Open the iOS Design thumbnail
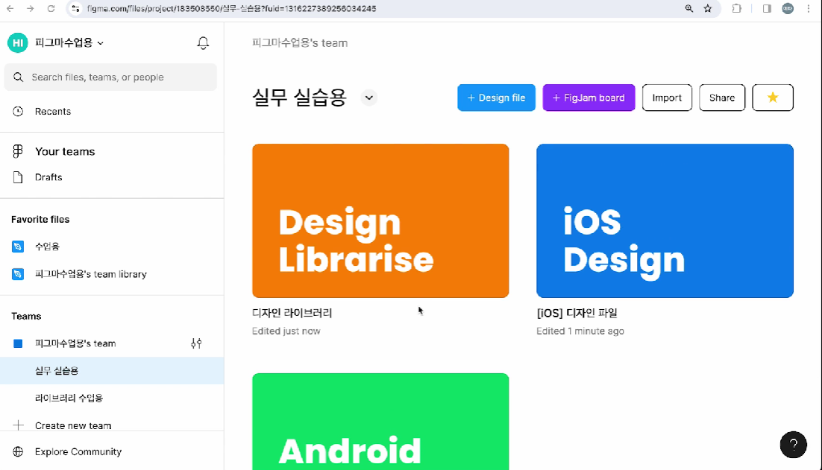822x470 pixels. 665,221
